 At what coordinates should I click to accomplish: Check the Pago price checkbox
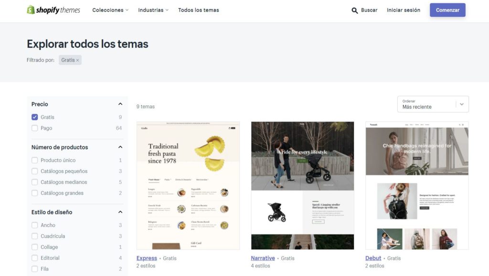[x=34, y=128]
